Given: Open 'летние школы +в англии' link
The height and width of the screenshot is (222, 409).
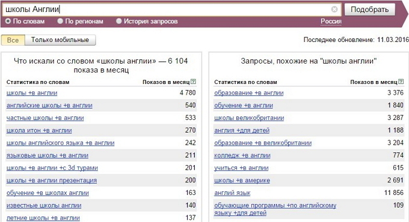Looking at the screenshot, I should point(43,218).
